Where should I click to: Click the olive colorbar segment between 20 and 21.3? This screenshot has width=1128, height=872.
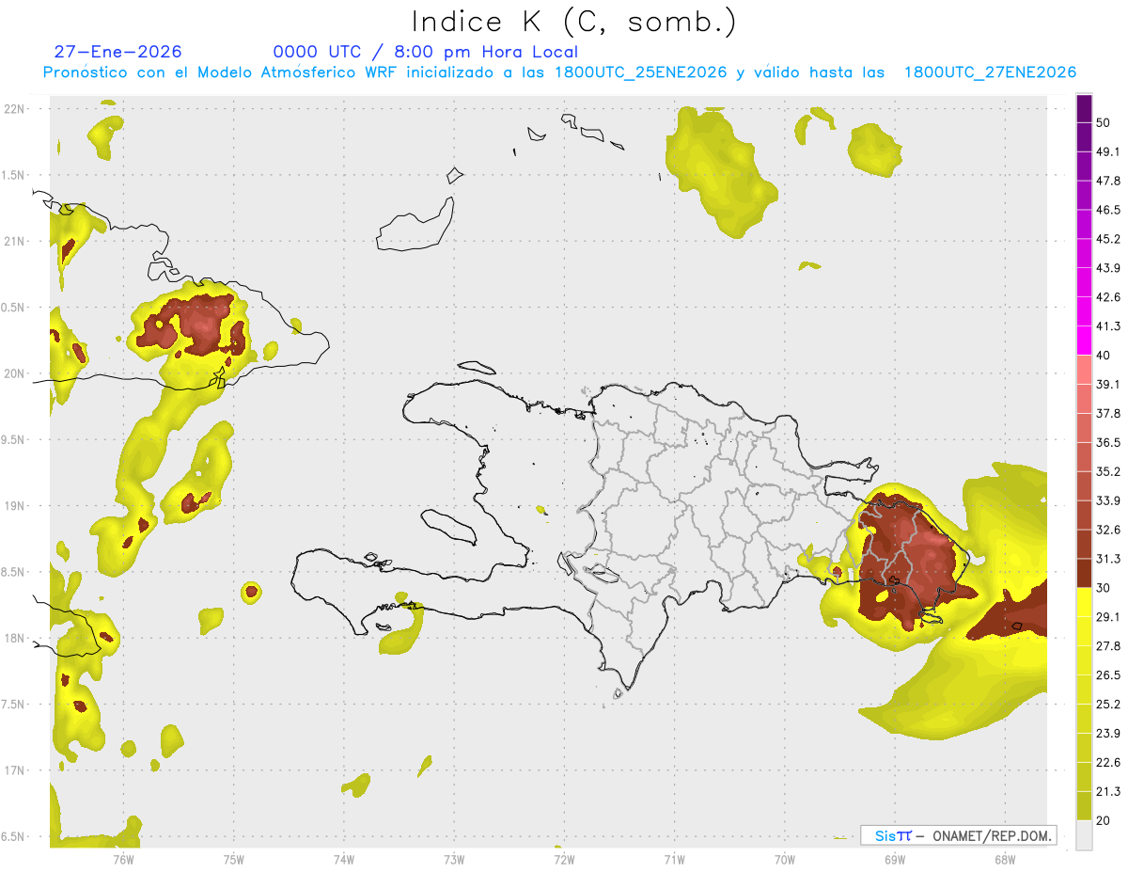click(1084, 805)
